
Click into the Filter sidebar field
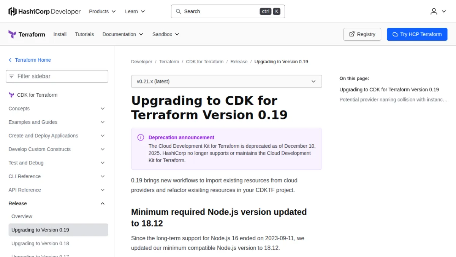coord(57,76)
